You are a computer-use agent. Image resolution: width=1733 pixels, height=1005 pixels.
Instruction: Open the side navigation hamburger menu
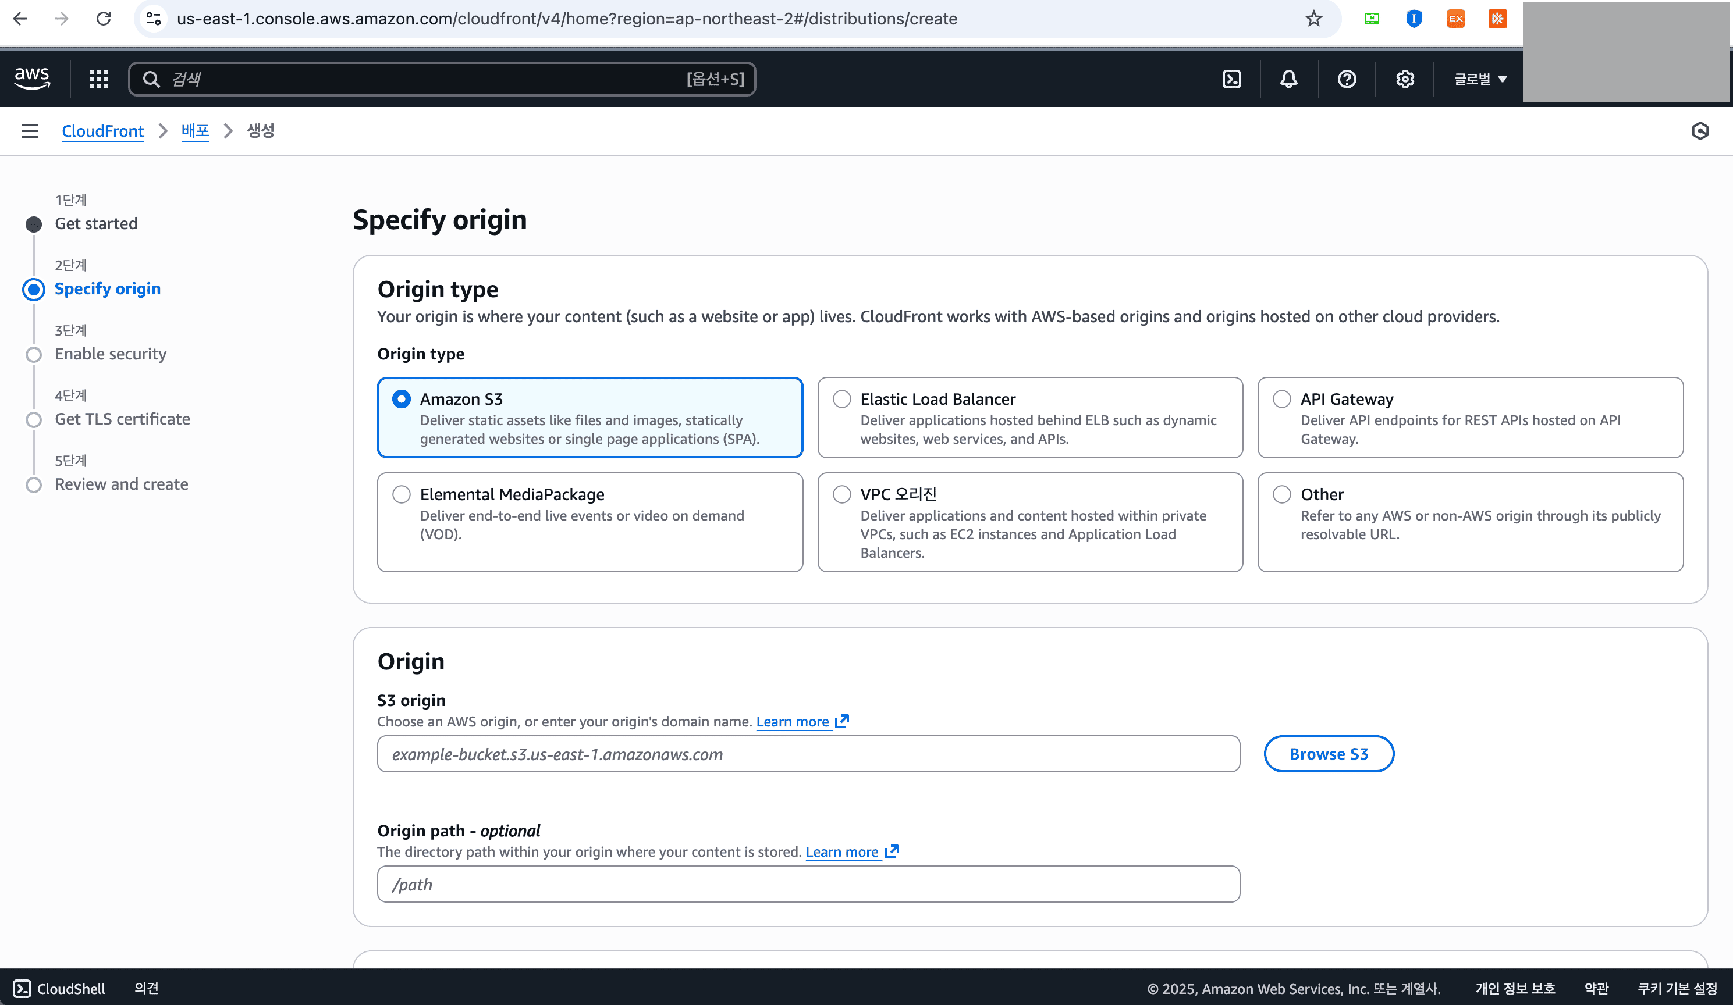(30, 131)
